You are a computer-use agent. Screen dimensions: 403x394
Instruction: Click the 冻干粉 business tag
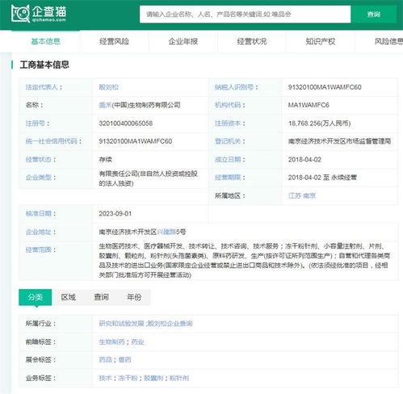128,378
